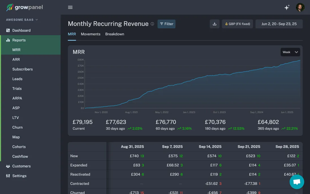This screenshot has height=194, width=310.
Task: Collapse the Reports sidebar section
Action: tap(19, 40)
